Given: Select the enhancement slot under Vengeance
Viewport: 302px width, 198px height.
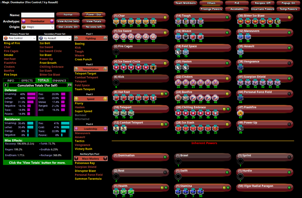Looking at the screenshot, I should coord(240,68).
